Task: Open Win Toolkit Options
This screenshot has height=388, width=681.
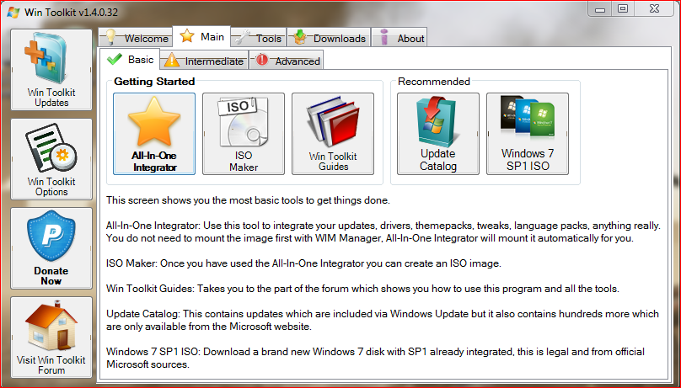Action: pyautogui.click(x=51, y=159)
